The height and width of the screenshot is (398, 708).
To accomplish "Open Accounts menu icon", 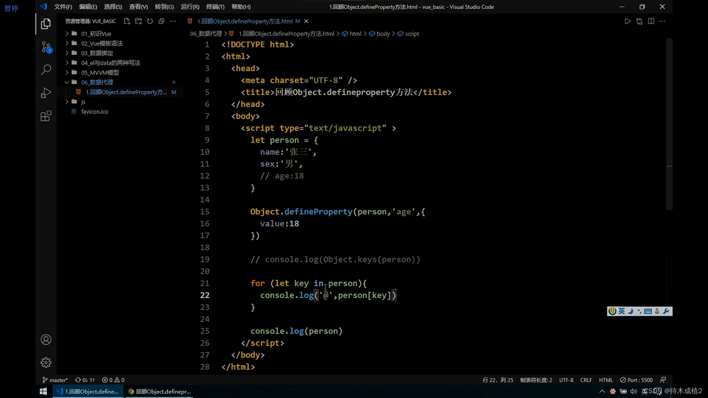I will (46, 339).
